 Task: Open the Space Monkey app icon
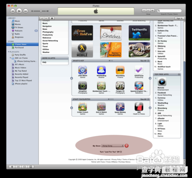click(120, 106)
